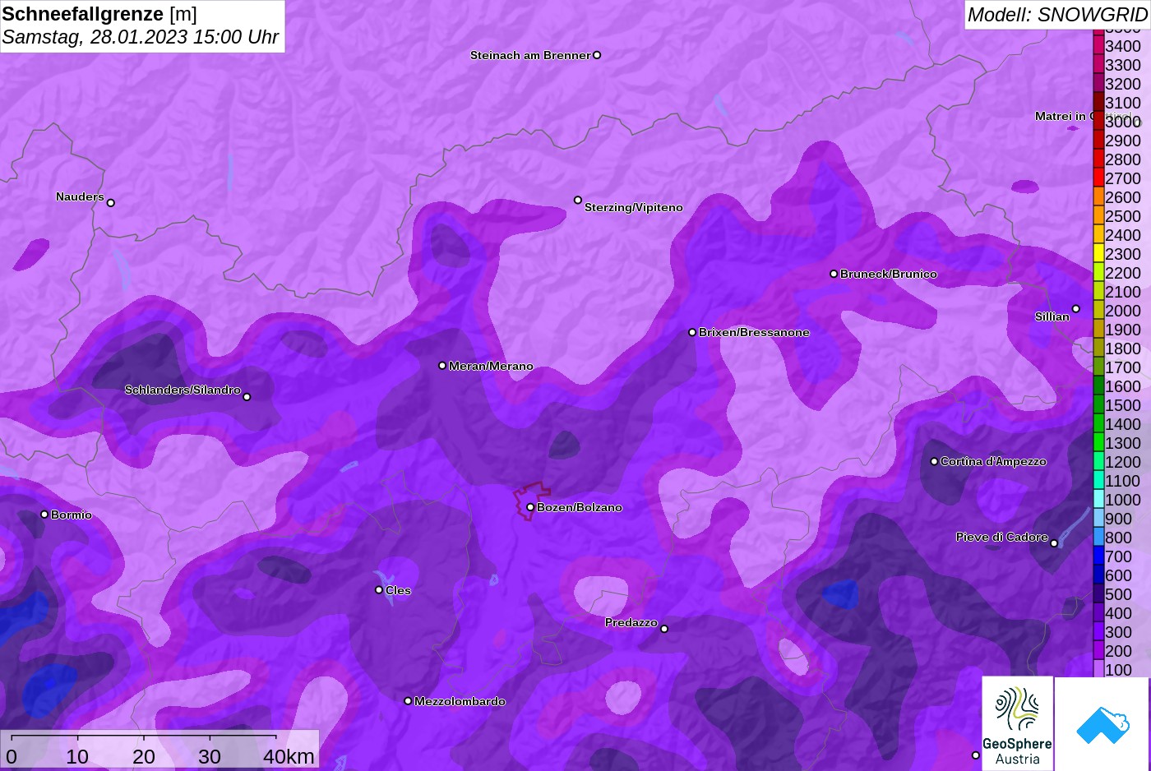Viewport: 1151px width, 771px height.
Task: Click the Nauders location marker
Action: [x=111, y=202]
